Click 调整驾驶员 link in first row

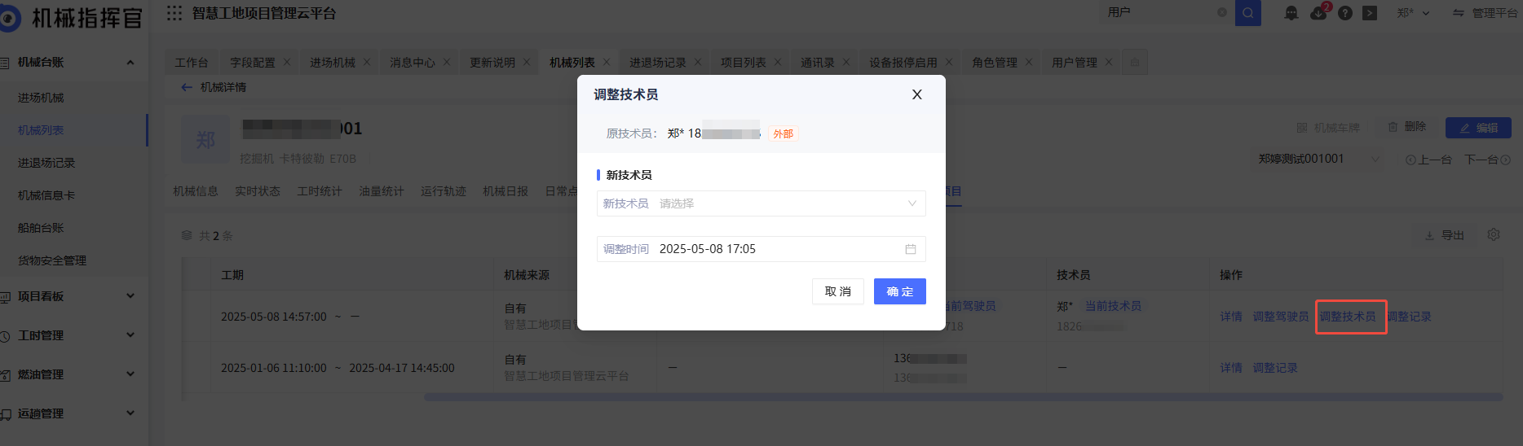point(1281,317)
